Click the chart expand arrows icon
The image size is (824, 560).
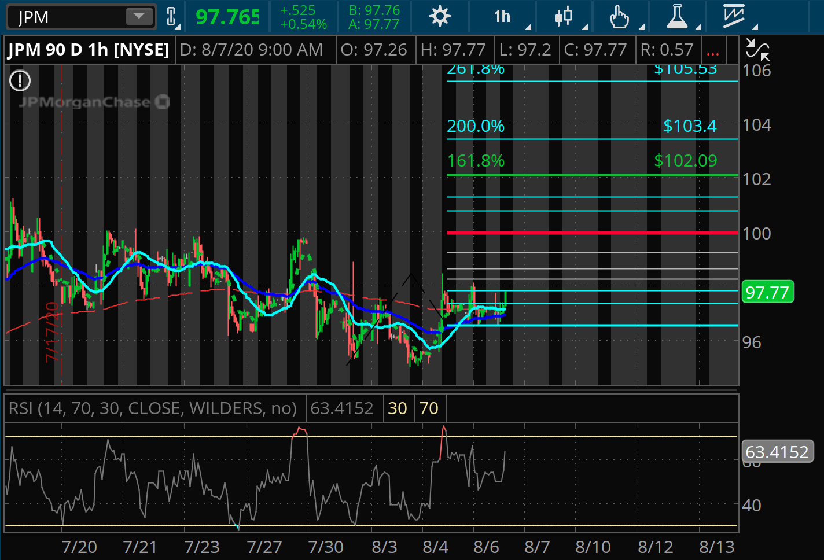757,50
